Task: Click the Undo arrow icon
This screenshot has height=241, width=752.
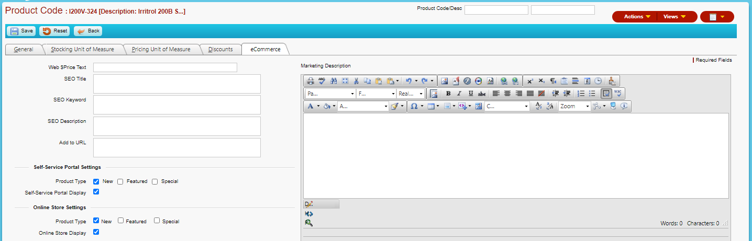Action: pos(408,81)
